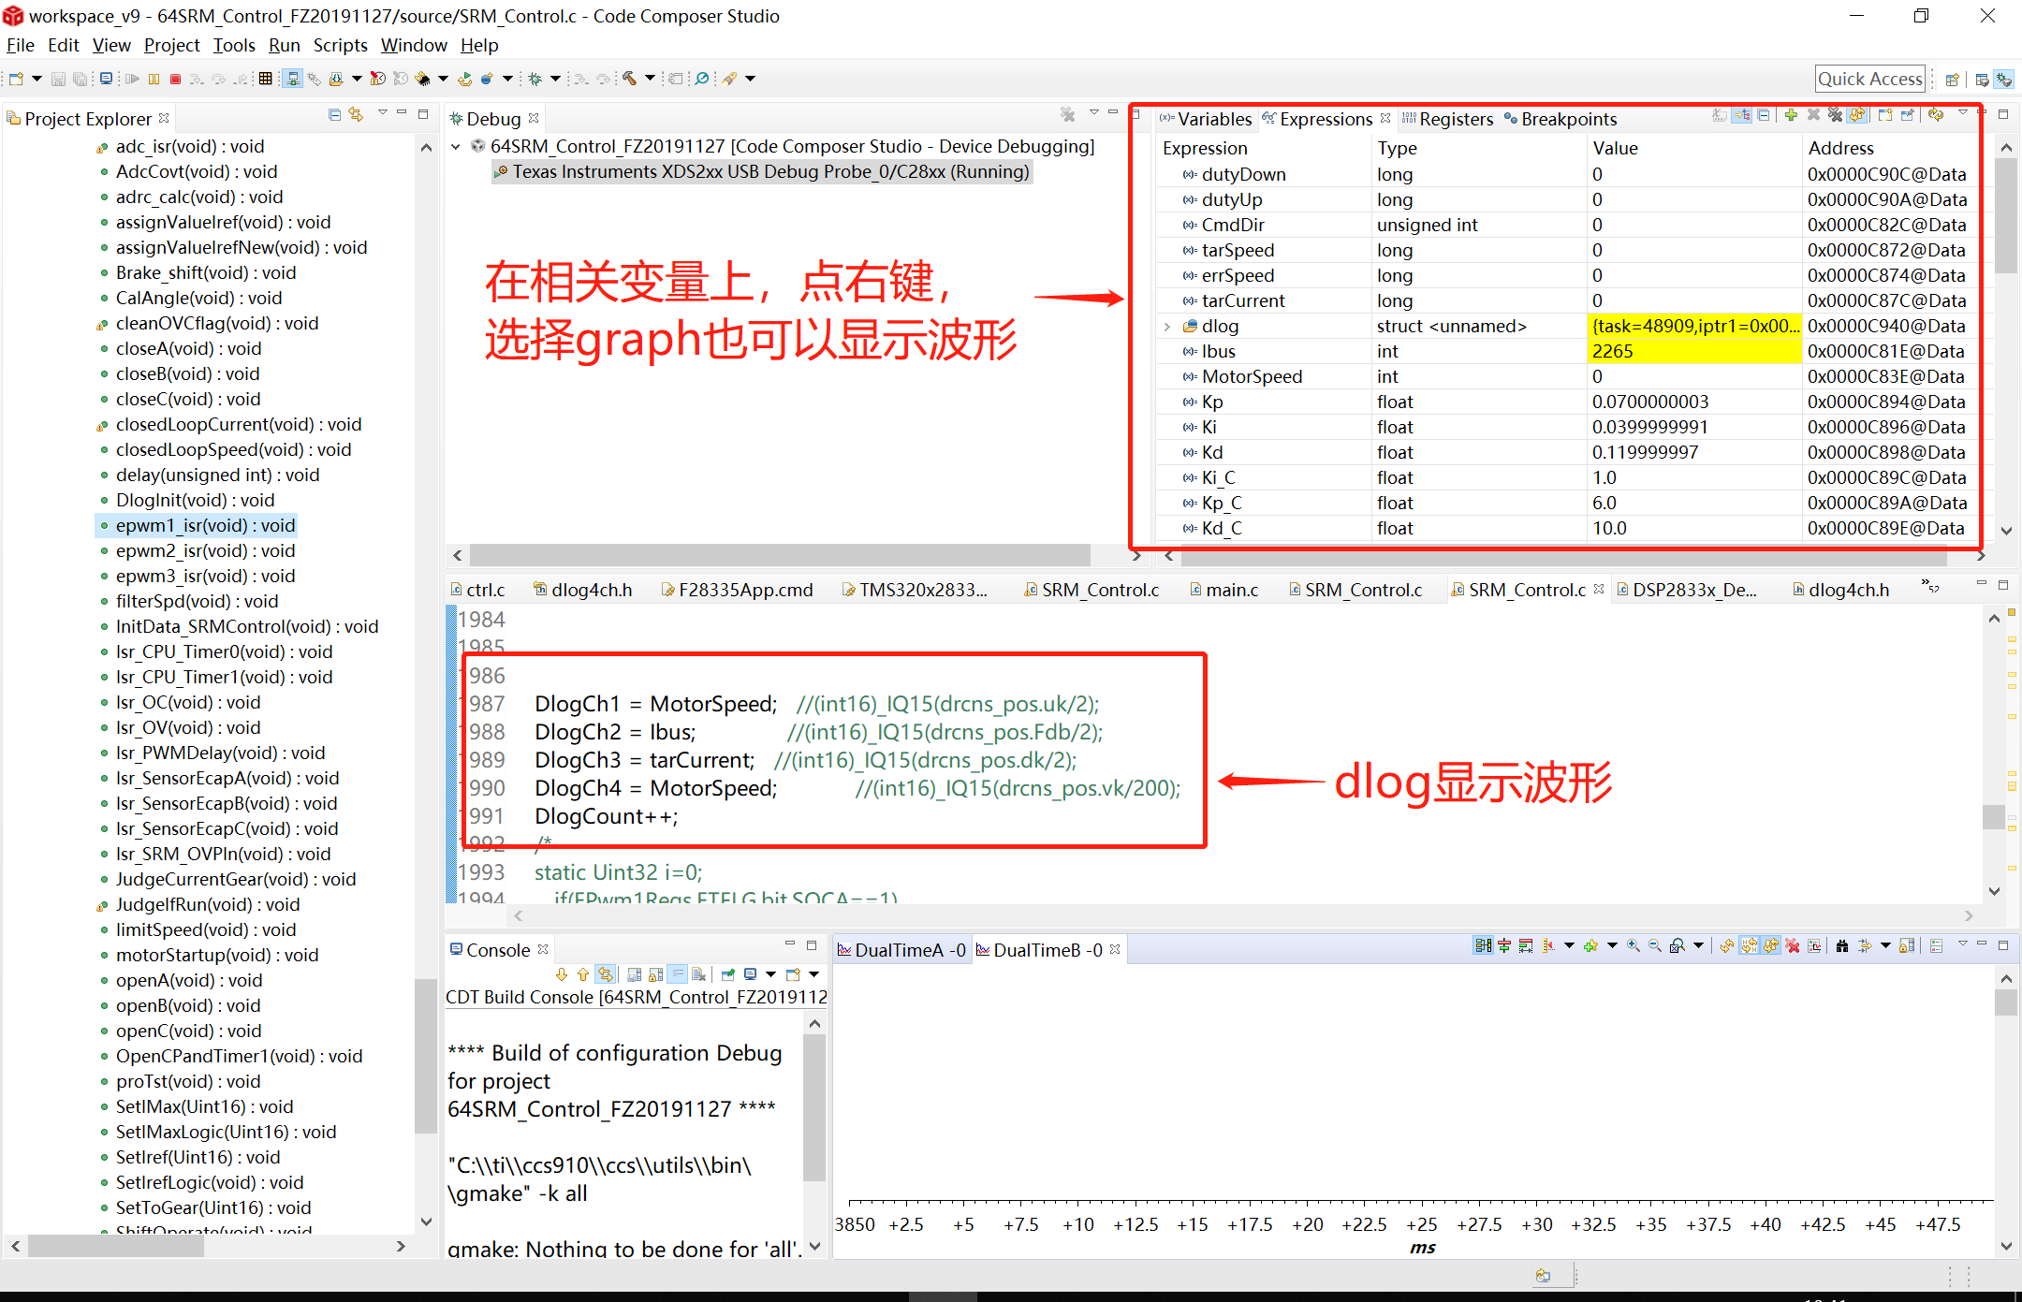The height and width of the screenshot is (1302, 2022).
Task: Switch to the Registers tab
Action: (x=1455, y=119)
